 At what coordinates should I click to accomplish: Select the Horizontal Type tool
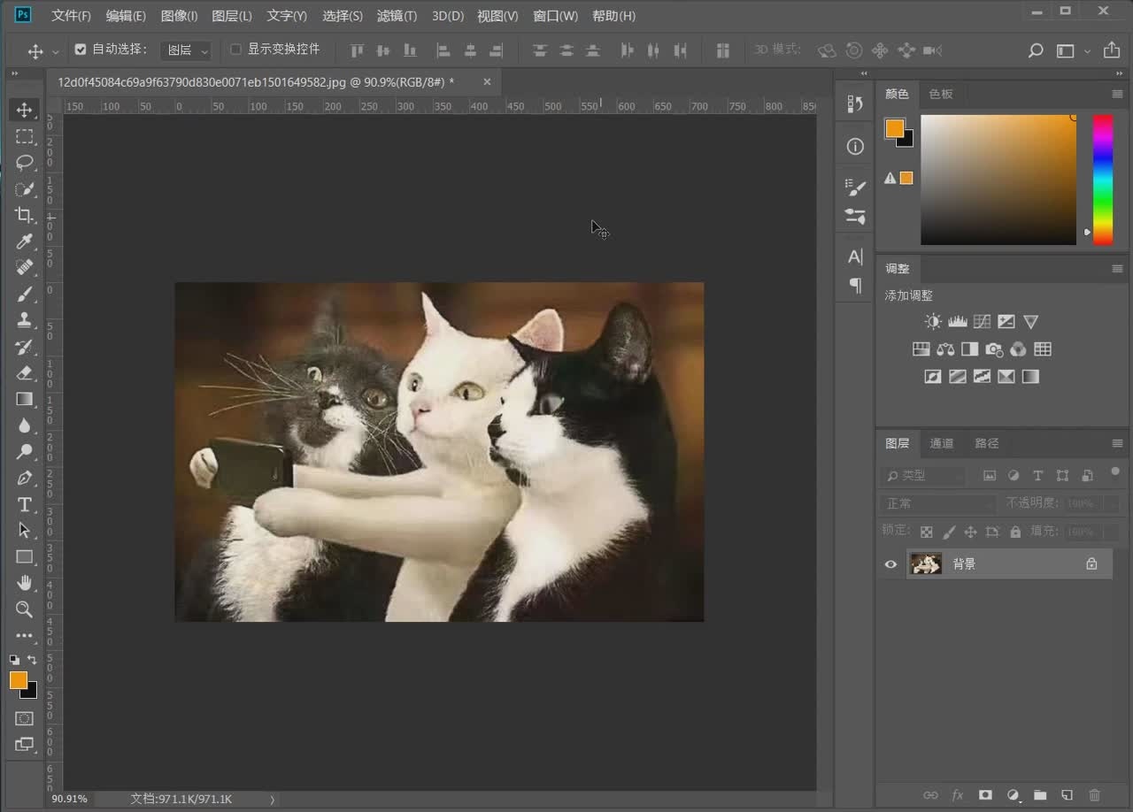pyautogui.click(x=25, y=504)
